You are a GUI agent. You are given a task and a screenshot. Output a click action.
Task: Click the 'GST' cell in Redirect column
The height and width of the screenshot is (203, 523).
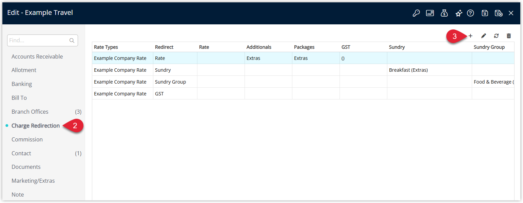pos(175,94)
